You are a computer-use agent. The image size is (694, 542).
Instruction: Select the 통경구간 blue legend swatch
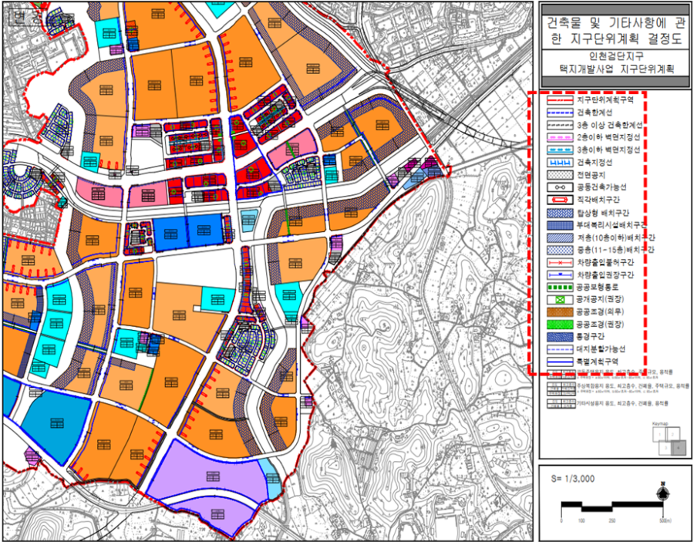pos(560,337)
